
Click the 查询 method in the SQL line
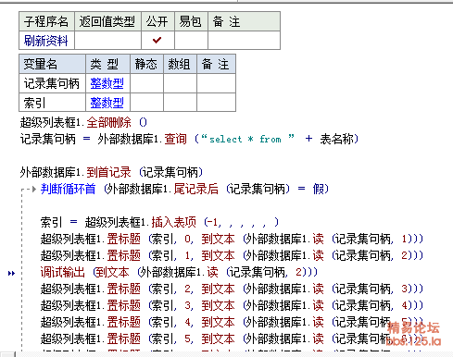[x=175, y=139]
